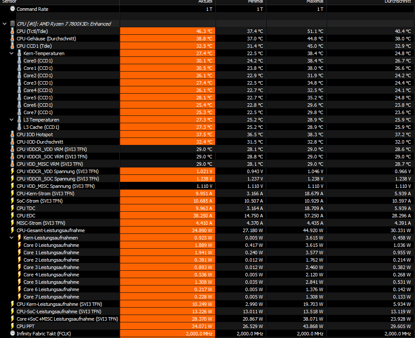Click clock icon beside Infinity Fabric Takt (FCLK)

click(13, 334)
